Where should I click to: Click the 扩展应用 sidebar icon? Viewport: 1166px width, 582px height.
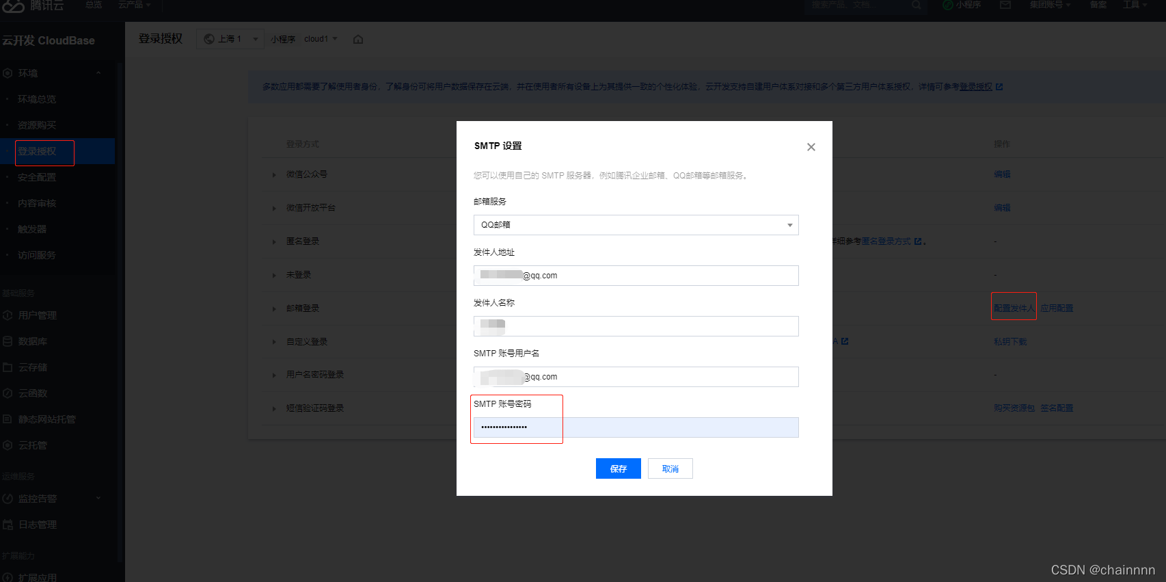point(8,577)
